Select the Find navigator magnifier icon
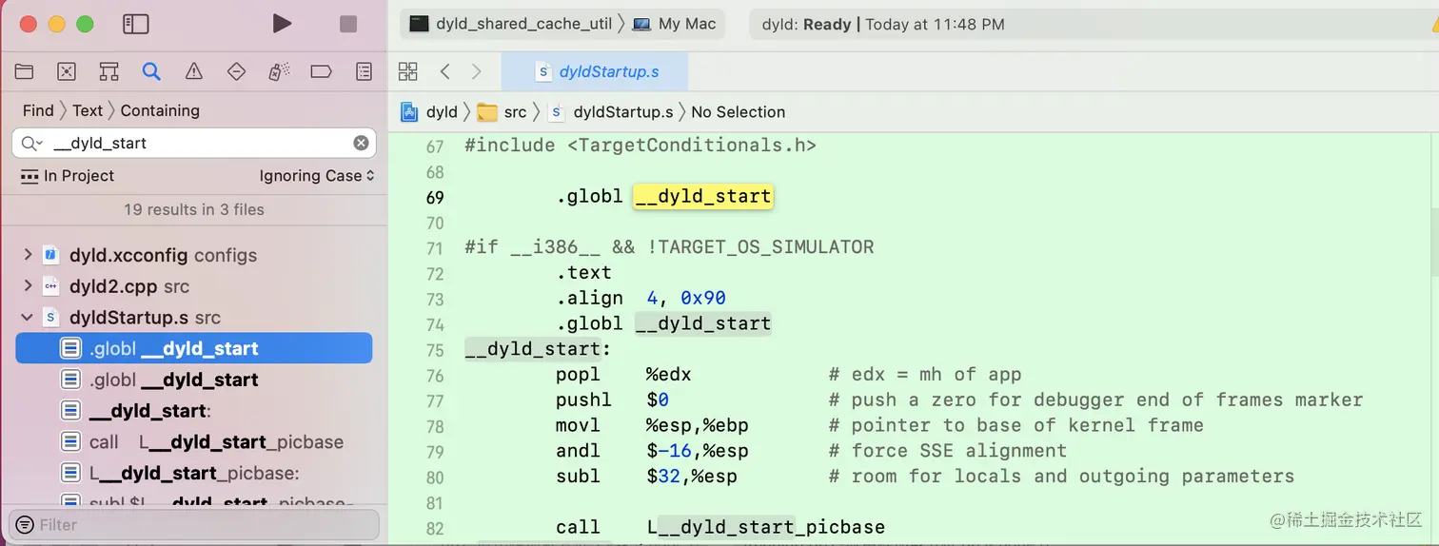 pyautogui.click(x=151, y=71)
